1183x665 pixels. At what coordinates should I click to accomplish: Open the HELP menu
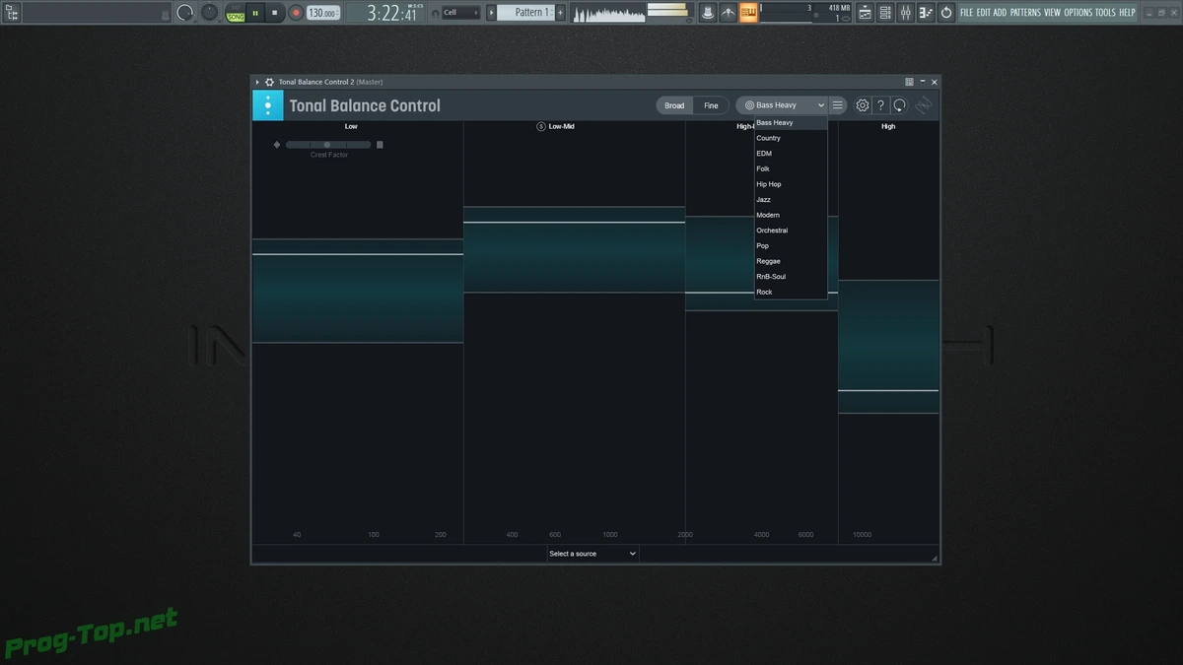tap(1128, 13)
